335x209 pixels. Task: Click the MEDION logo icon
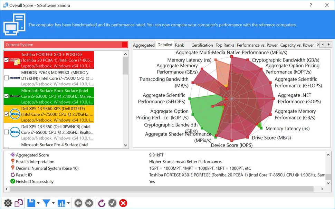[x=15, y=78]
